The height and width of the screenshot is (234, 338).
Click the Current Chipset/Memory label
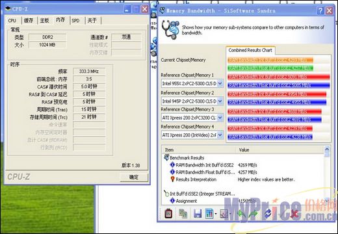(x=183, y=60)
